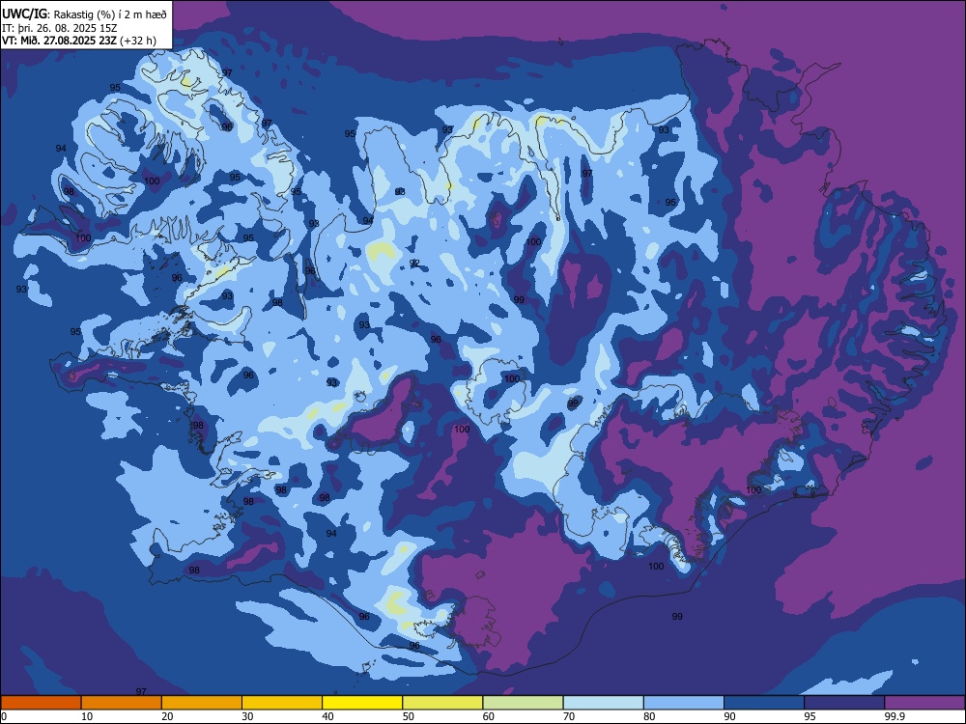This screenshot has width=966, height=724.
Task: Click the orange 10–20 legend swatch
Action: [122, 703]
